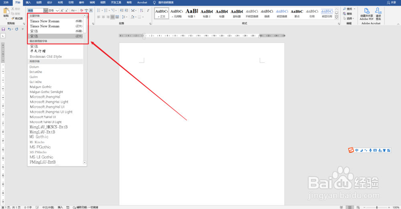
Task: Switch to Read Mode view in status bar
Action: [x=341, y=207]
